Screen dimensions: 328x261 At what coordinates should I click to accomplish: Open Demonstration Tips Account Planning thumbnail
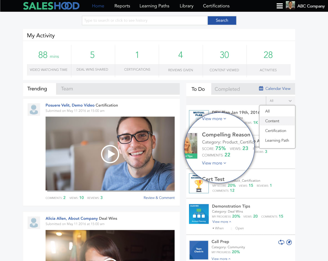tap(199, 214)
